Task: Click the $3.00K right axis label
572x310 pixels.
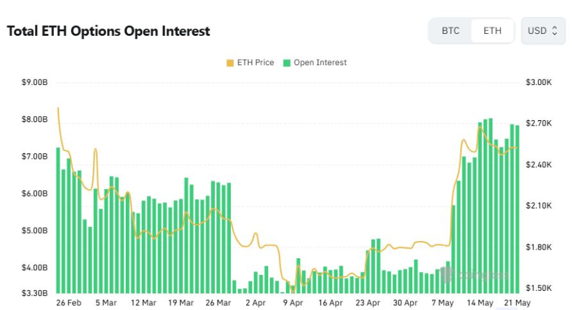Action: click(x=540, y=82)
